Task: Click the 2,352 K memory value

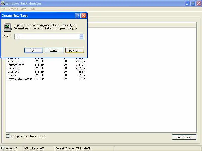Action: [x=81, y=61]
